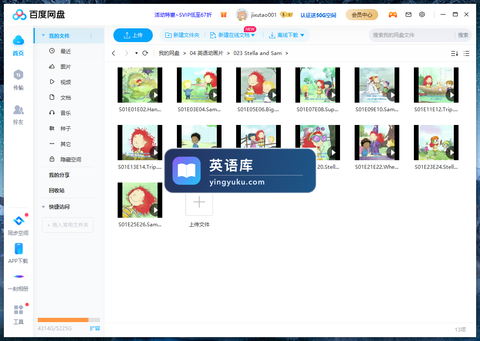Go back with the left arrow

(x=114, y=53)
